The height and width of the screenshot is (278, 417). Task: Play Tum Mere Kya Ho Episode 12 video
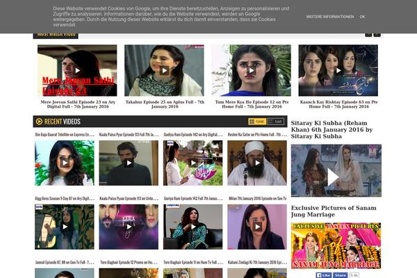point(251,70)
